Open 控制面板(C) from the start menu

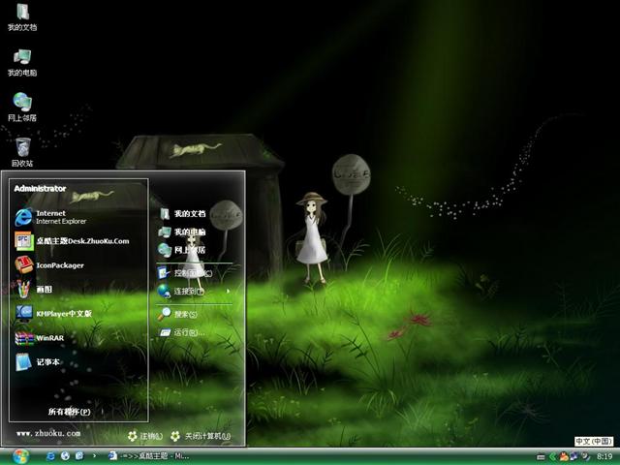pyautogui.click(x=192, y=272)
